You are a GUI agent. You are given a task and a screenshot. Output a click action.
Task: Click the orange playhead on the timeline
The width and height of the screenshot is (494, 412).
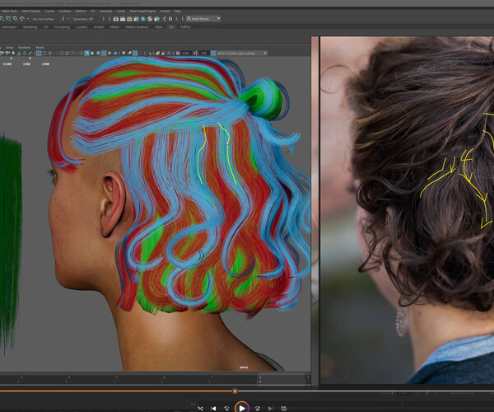235,391
